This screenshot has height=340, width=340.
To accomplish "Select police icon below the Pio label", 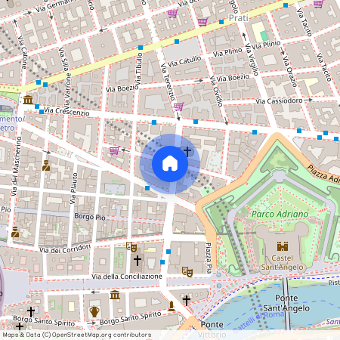I will tap(15, 232).
